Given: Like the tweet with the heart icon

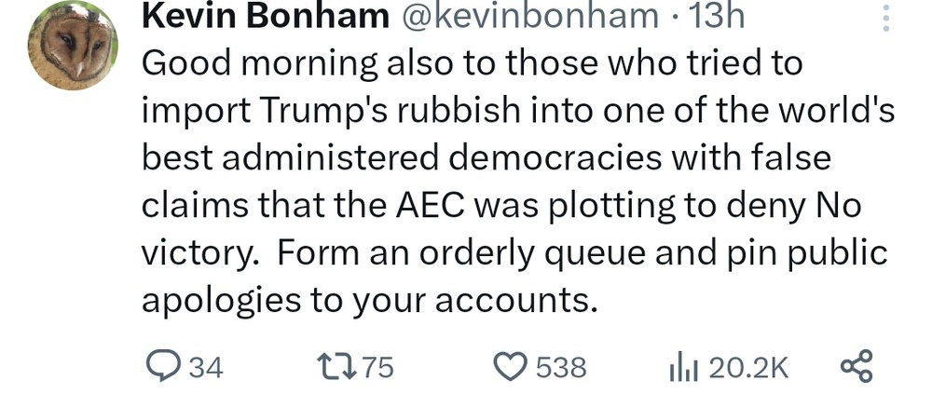Looking at the screenshot, I should pyautogui.click(x=510, y=367).
